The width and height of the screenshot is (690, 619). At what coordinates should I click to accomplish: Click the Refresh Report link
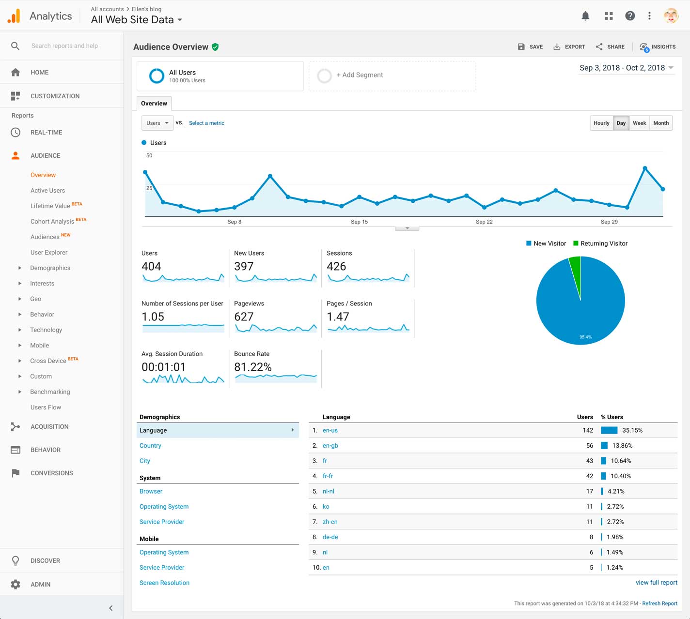click(x=659, y=603)
